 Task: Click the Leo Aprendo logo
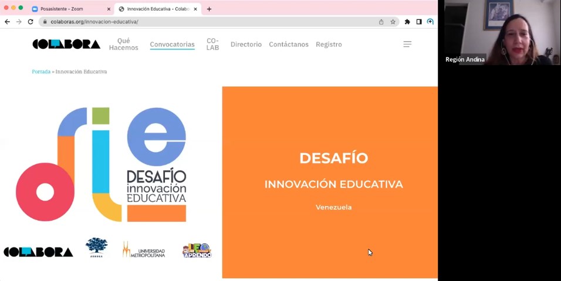pos(197,250)
